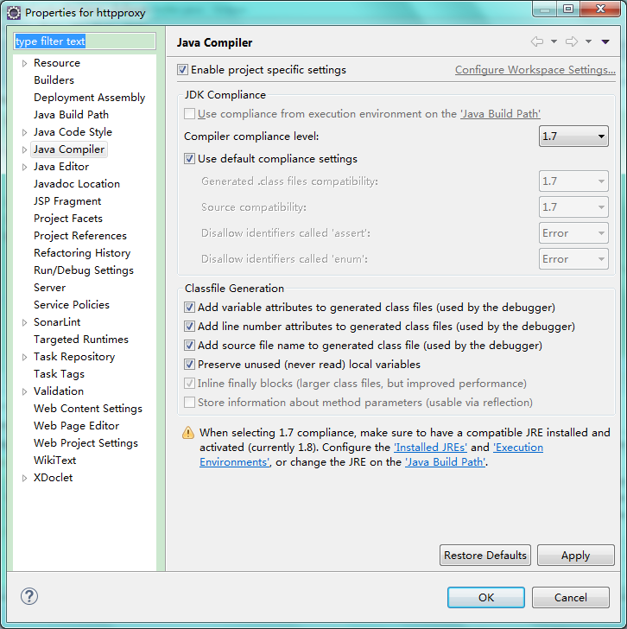Viewport: 627px width, 629px height.
Task: Click 'Java Build Path' link in JDK Compliance
Action: pos(500,114)
